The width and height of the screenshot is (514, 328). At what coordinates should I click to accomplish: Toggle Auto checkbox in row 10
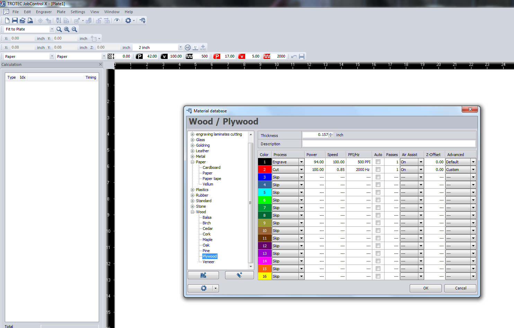pyautogui.click(x=378, y=231)
